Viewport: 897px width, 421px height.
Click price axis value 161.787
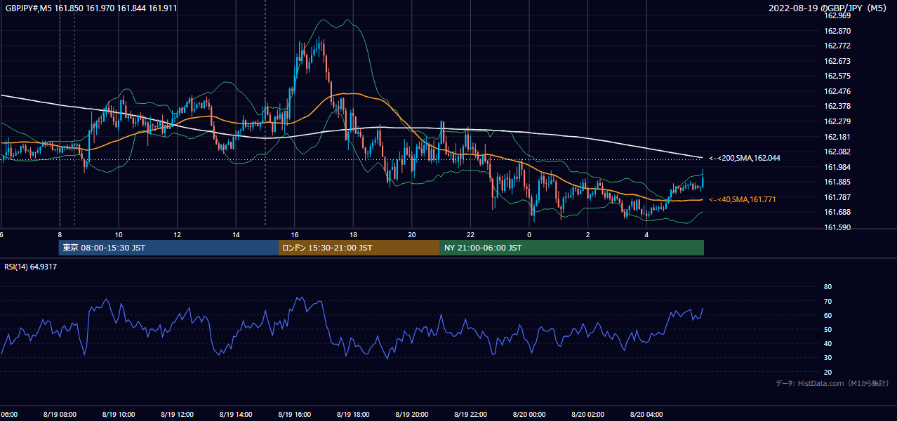point(837,197)
